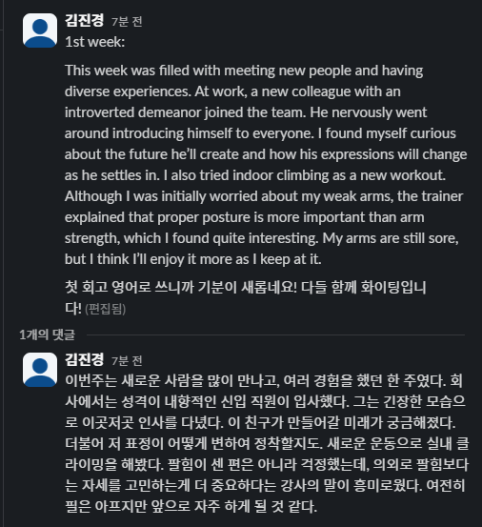Open the '7분 전' timestamp on the reply
Viewport: 482px width, 527px height.
[x=127, y=361]
